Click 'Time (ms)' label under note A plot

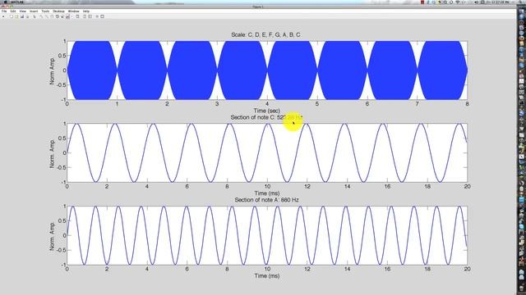pyautogui.click(x=266, y=276)
